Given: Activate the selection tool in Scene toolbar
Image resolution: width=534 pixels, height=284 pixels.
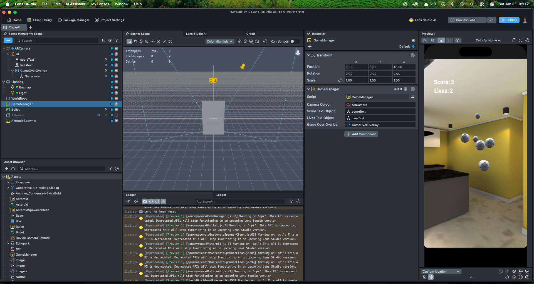Looking at the screenshot, I should 129,41.
